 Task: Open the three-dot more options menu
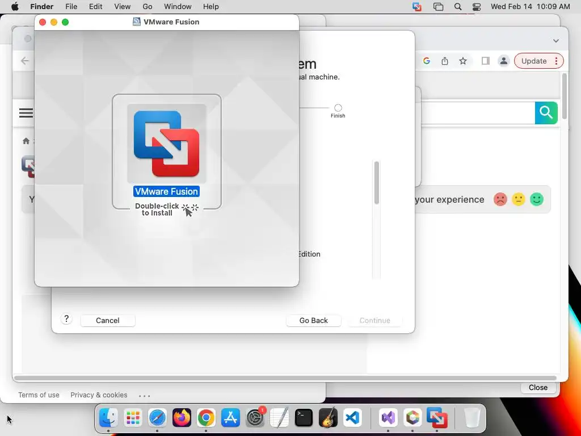tap(556, 61)
